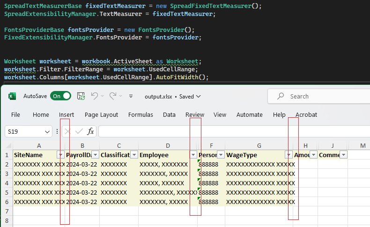Open the Employee filter dropdown
370x227 pixels.
coord(193,155)
